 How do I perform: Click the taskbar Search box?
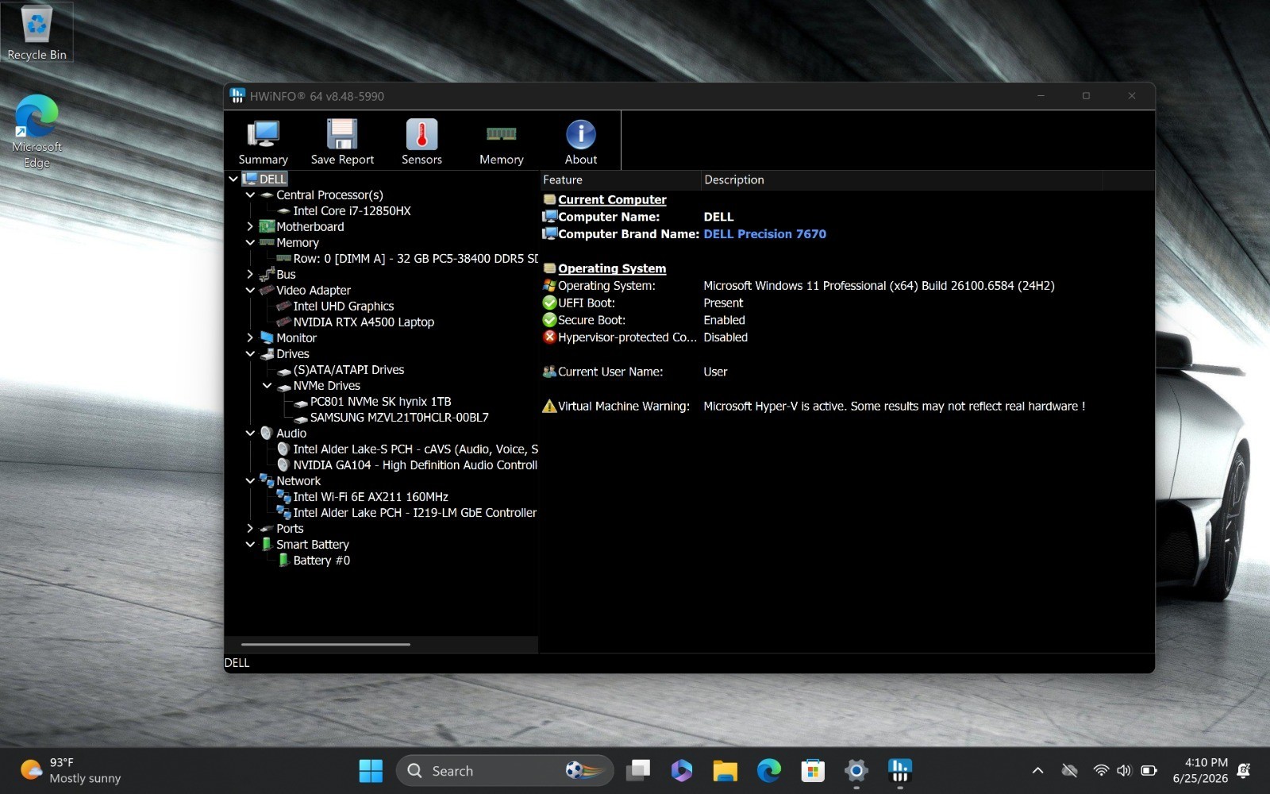coord(505,770)
